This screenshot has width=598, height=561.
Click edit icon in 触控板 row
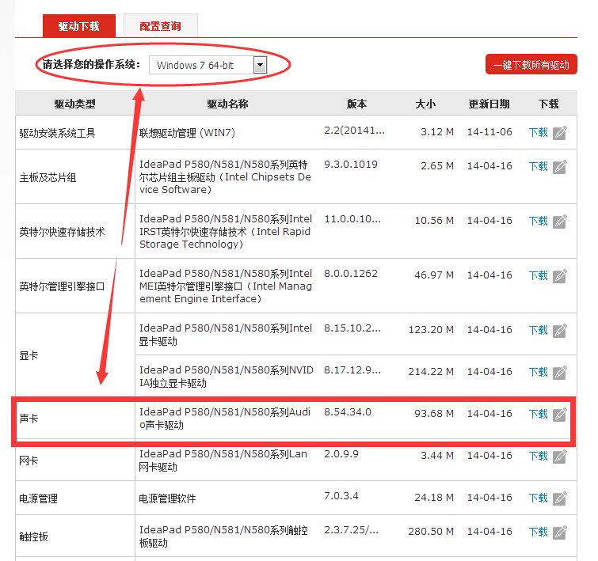click(559, 532)
